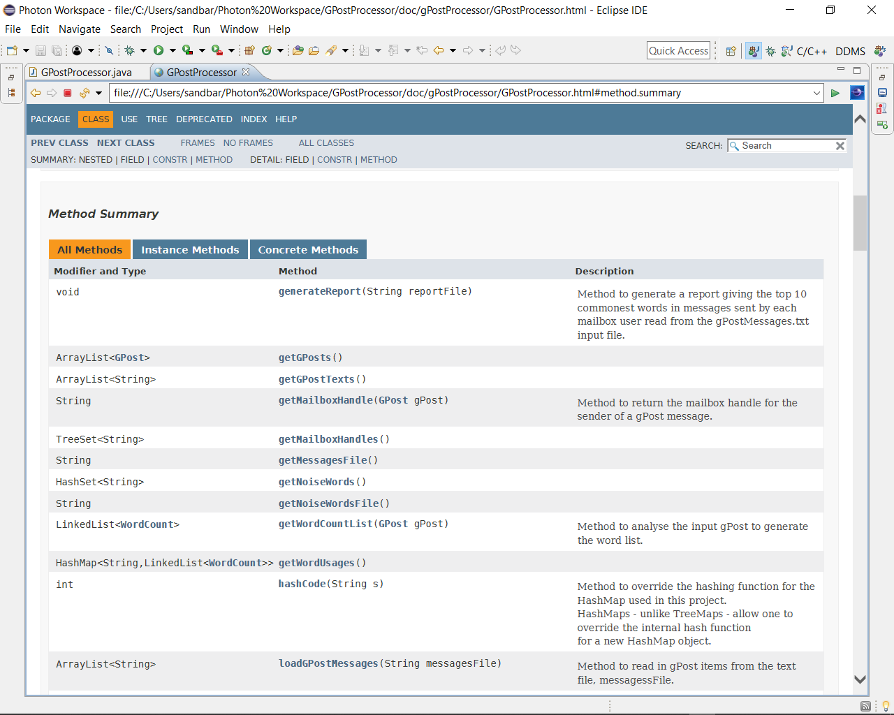Switch to the Java perspective icon

coord(753,51)
